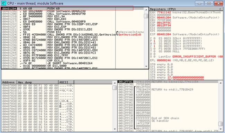Image resolution: width=225 pixels, height=133 pixels.
Task: Click the dump pane scrollbar thumb
Action: (x=115, y=88)
